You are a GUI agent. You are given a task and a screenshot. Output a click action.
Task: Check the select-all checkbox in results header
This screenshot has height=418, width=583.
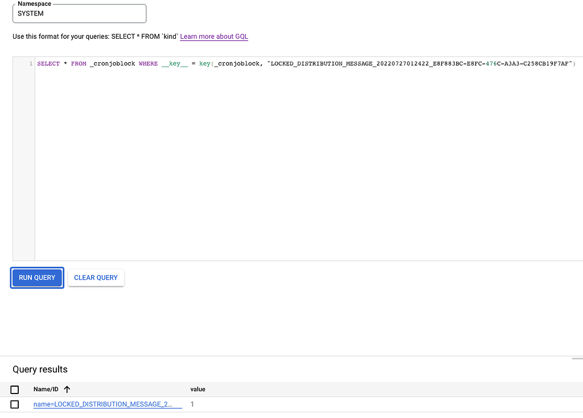pyautogui.click(x=15, y=390)
